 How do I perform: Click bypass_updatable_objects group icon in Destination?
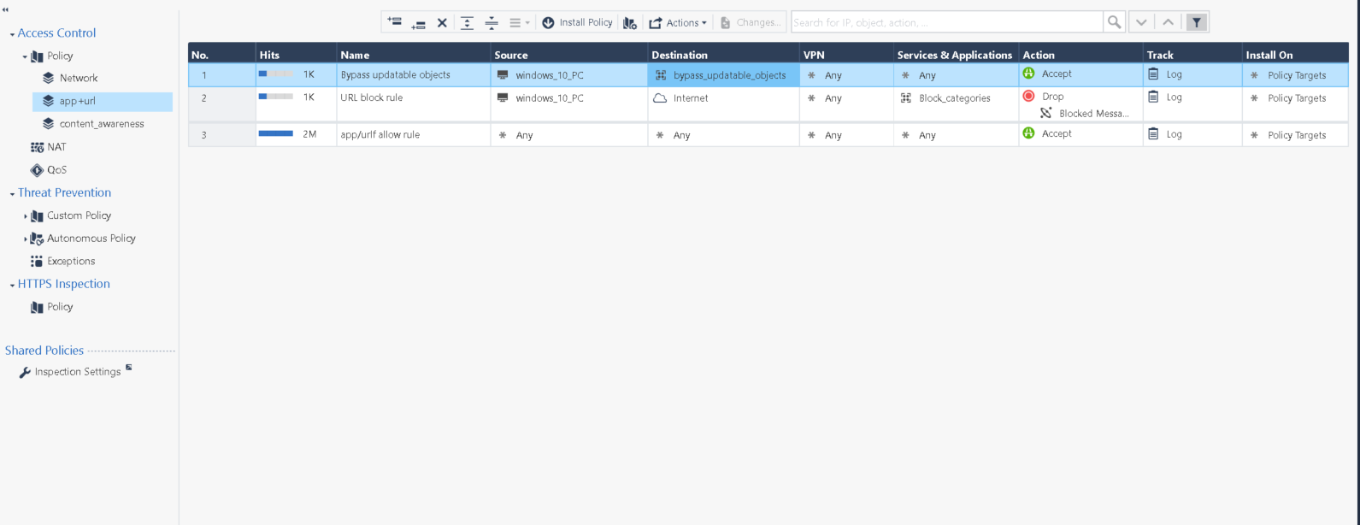[x=661, y=75]
